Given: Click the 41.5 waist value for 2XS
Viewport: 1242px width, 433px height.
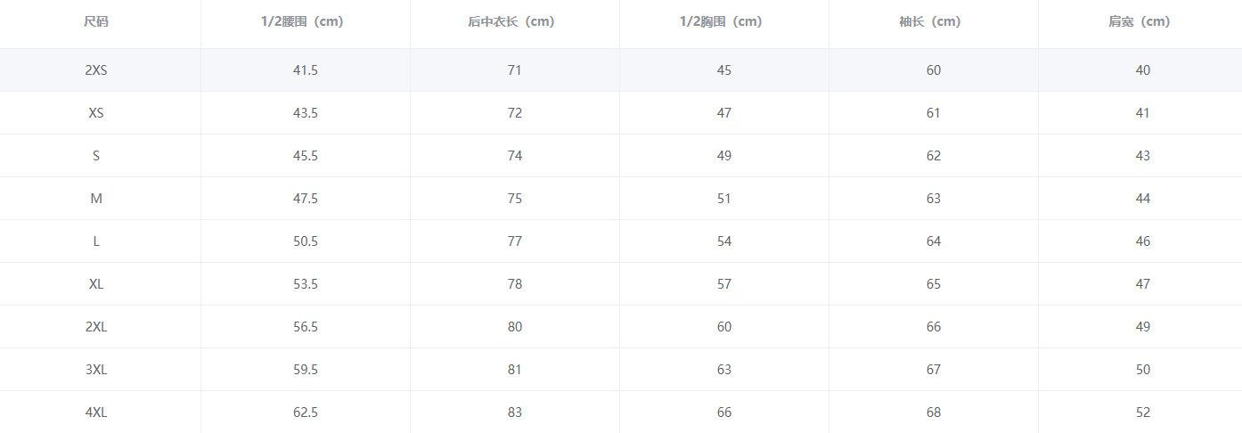Looking at the screenshot, I should coord(305,70).
